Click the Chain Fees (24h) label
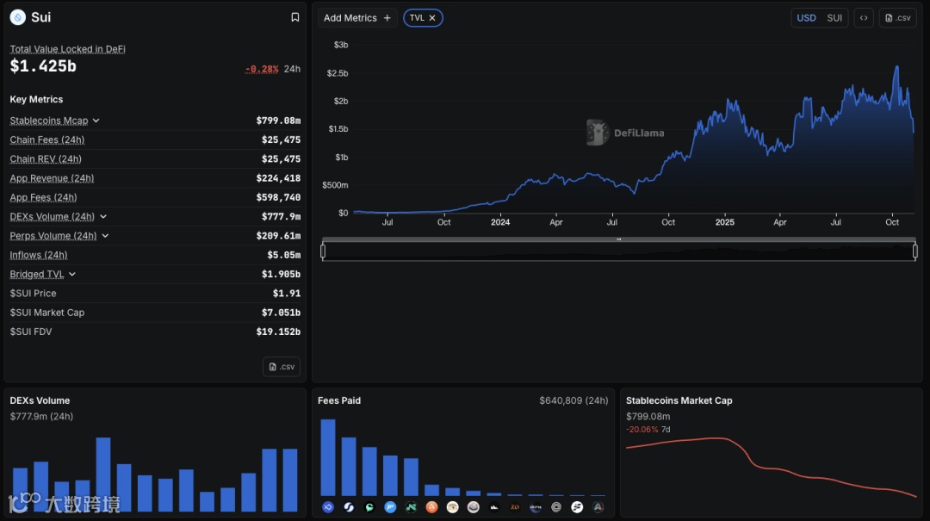 46,140
